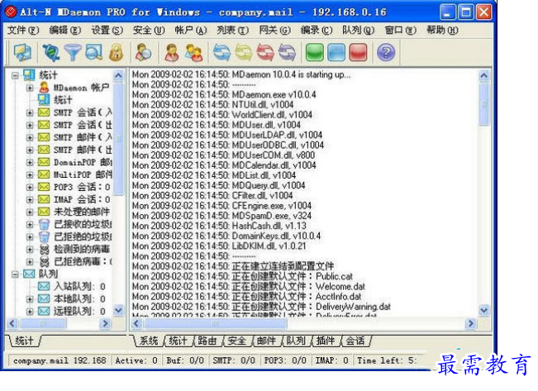This screenshot has width=538, height=391.
Task: Click the yellow circular arrows queue icon
Action: [243, 53]
